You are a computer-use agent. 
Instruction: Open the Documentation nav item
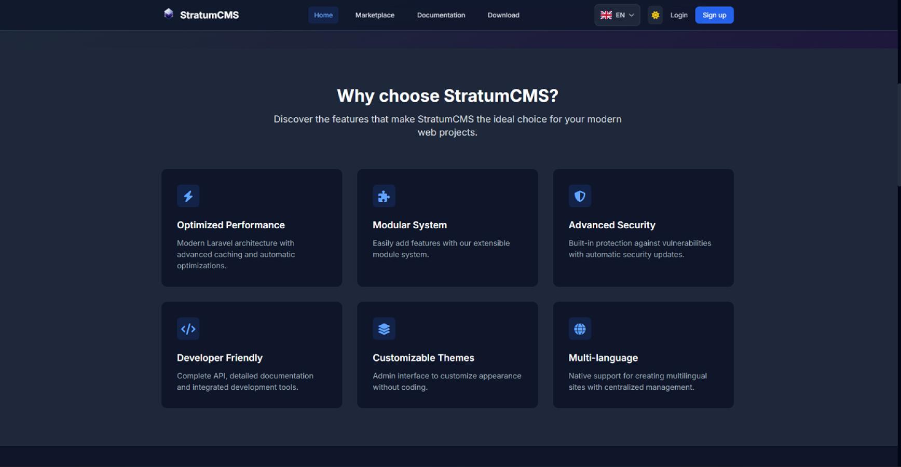[441, 15]
